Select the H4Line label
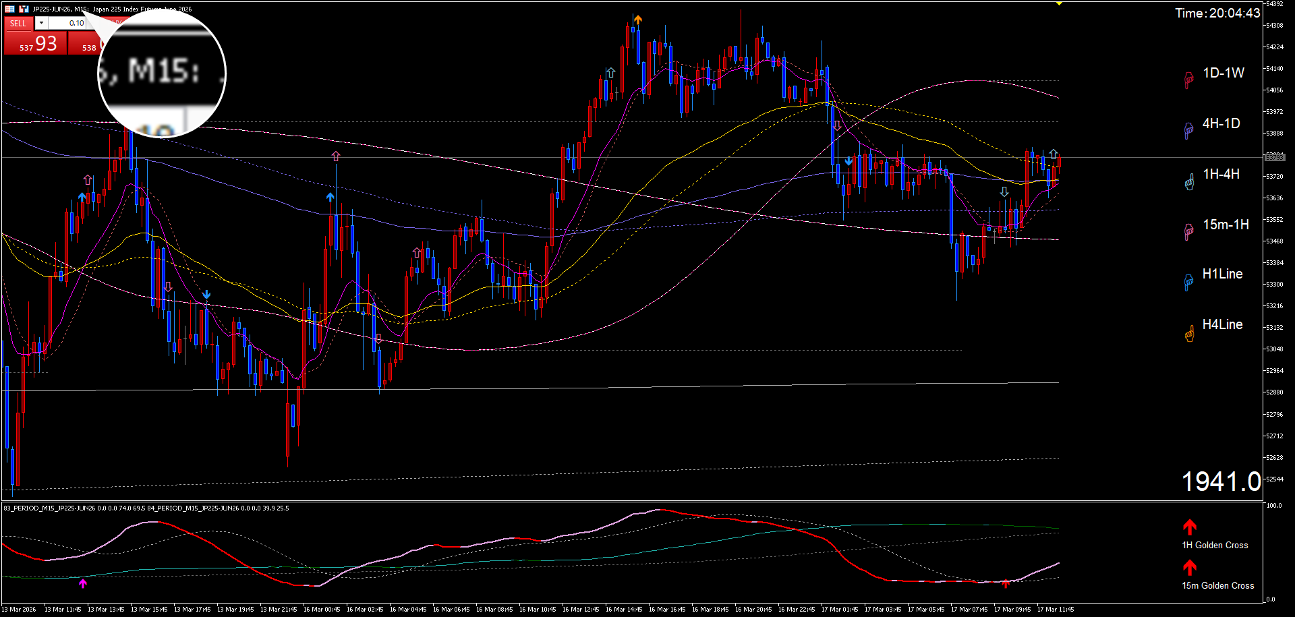 [x=1222, y=324]
